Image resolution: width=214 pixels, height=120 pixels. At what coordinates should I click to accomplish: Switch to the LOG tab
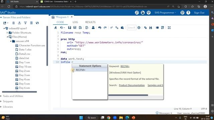point(75,22)
